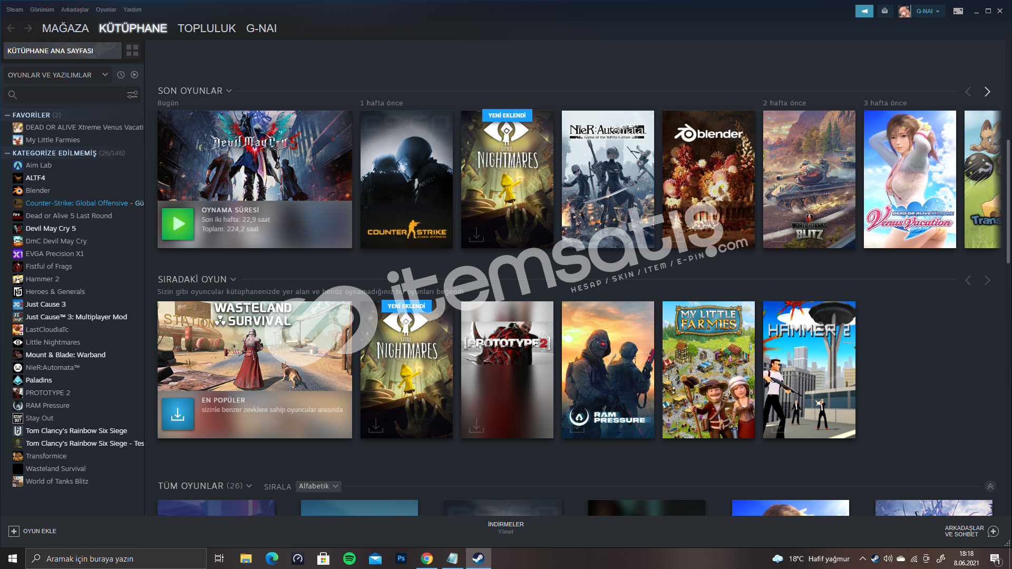Viewport: 1012px width, 569px height.
Task: Expand the Alfabetik sort dropdown
Action: (x=318, y=486)
